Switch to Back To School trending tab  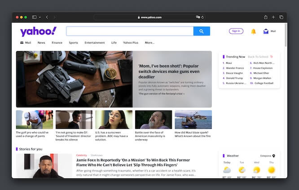[x=258, y=57]
